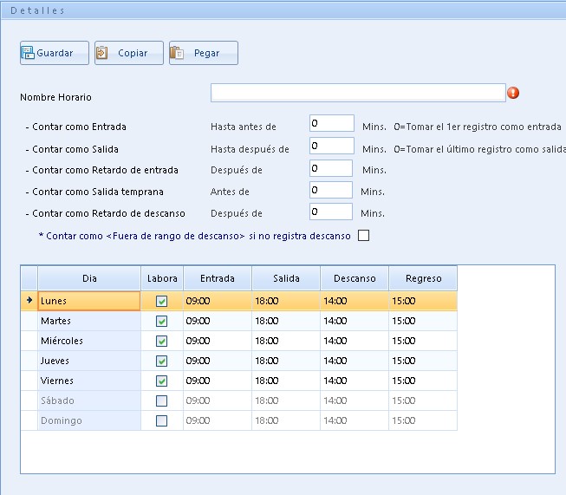Click the Martes row header selector
Viewport: 566px width, 495px height.
click(x=29, y=321)
